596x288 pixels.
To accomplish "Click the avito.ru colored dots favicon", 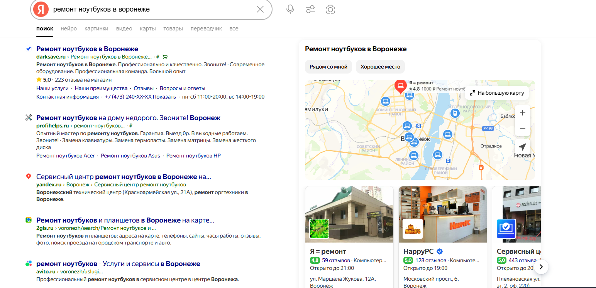I will pos(28,264).
